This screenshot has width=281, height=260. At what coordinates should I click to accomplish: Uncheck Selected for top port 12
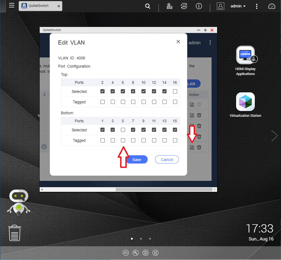(154, 91)
